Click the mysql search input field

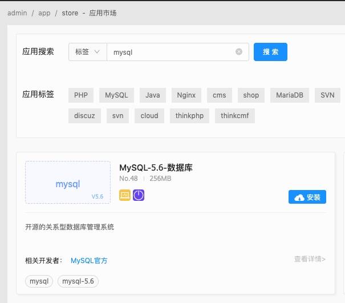coord(178,52)
